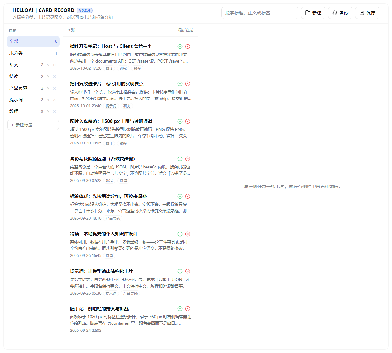This screenshot has width=392, height=353.
Task: Click the green plus on 本地优先的个人知识库设计 card
Action: click(x=180, y=234)
